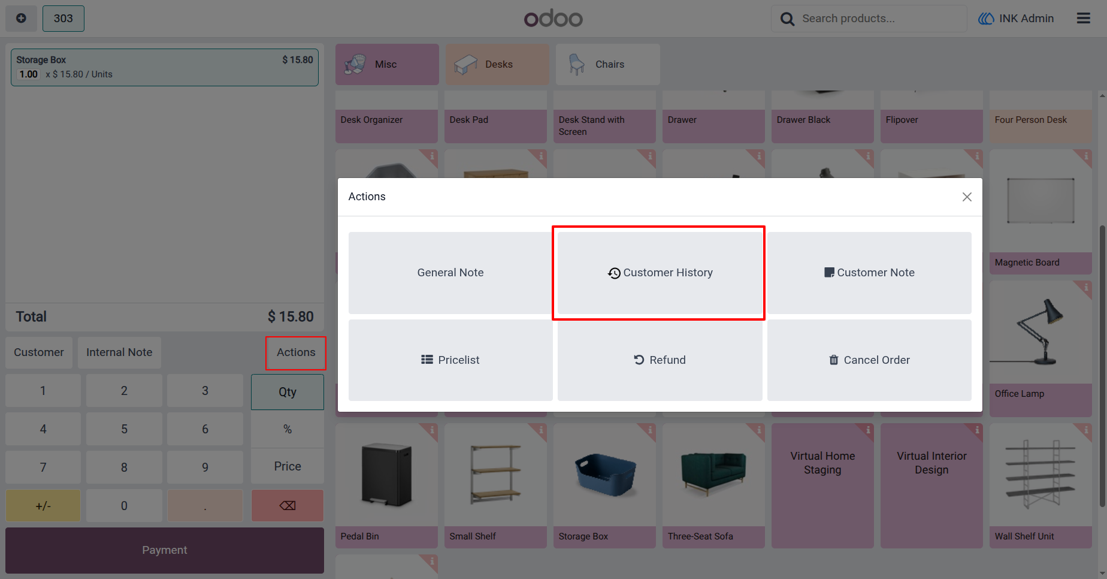The height and width of the screenshot is (579, 1107).
Task: Select Qty mode on numpad
Action: [288, 392]
